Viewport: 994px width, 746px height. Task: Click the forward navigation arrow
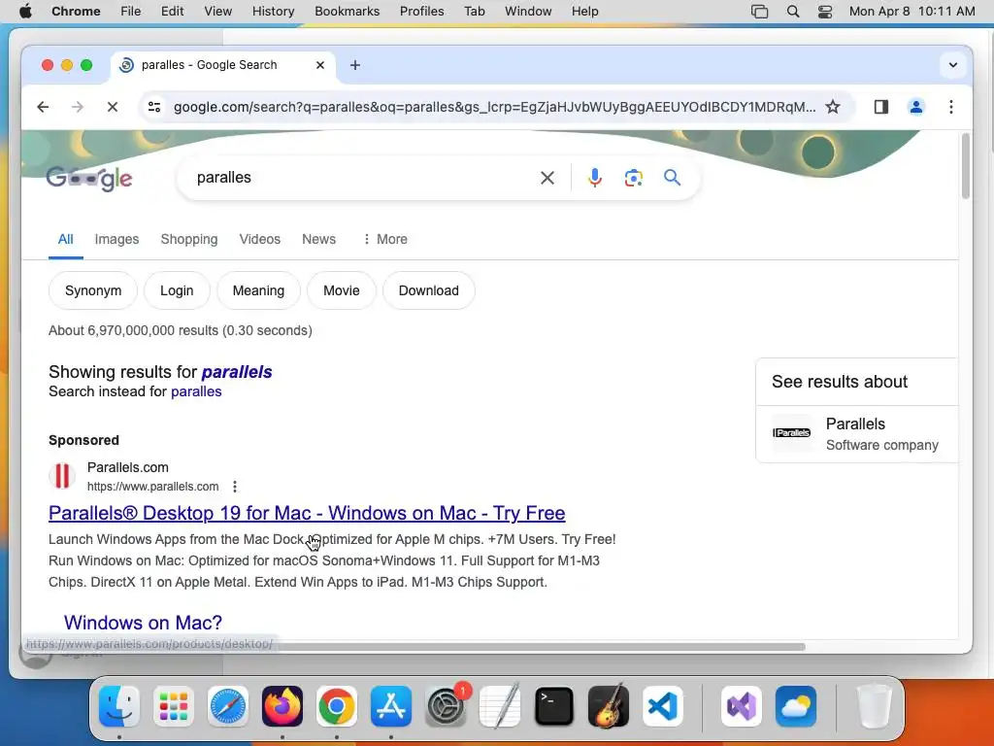point(78,107)
